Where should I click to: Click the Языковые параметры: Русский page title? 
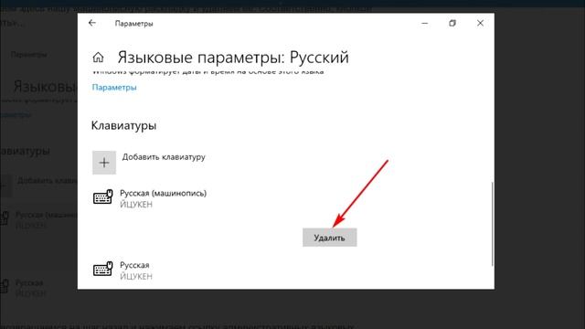[233, 58]
